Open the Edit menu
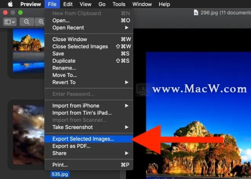 (68, 4)
